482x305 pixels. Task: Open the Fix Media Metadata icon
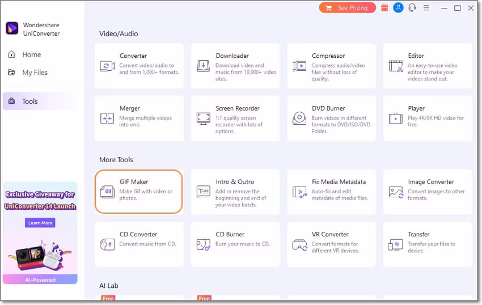point(299,192)
